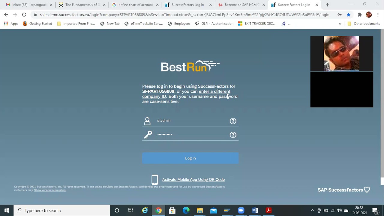The height and width of the screenshot is (216, 384).
Task: Open Zoom from the taskbar
Action: [241, 210]
